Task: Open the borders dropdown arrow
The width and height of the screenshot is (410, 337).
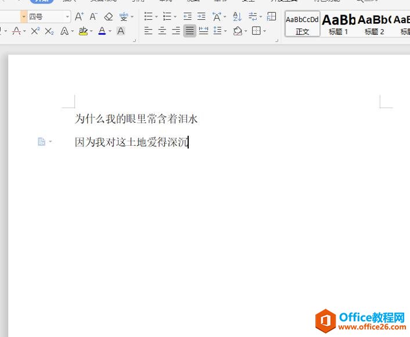Action: pyautogui.click(x=265, y=31)
